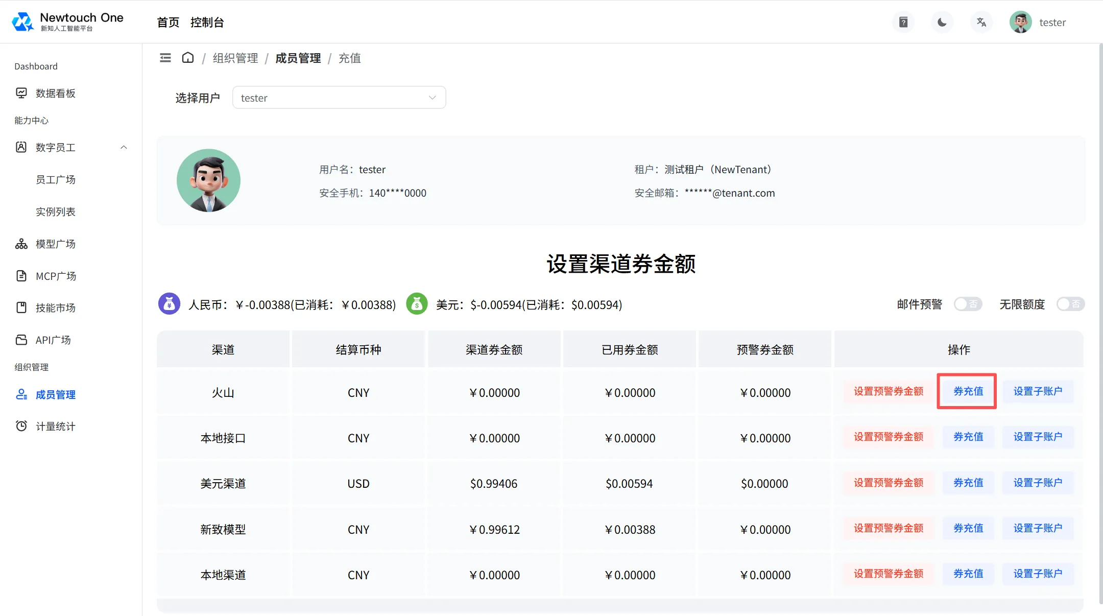Click 设置子账户 for 美元渠道 row
1103x616 pixels.
1038,483
